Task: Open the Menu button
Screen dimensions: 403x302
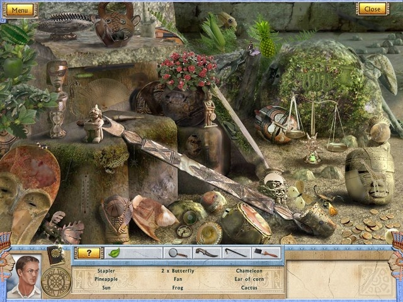Action: click(20, 9)
